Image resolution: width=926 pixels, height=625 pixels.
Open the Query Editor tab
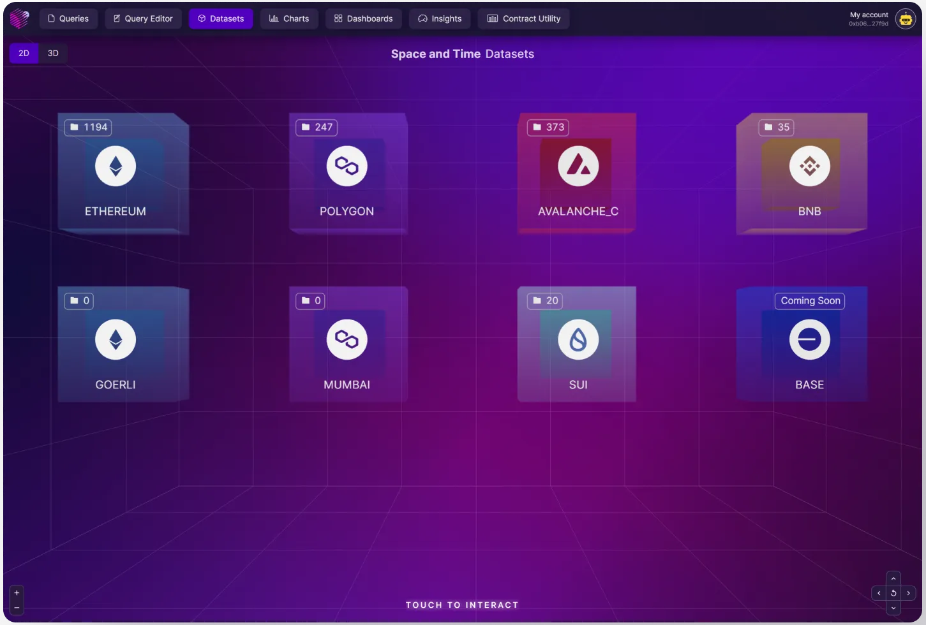click(x=143, y=18)
